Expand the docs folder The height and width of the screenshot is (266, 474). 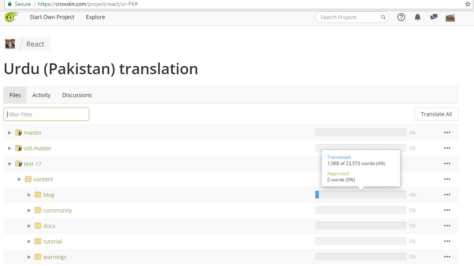(29, 226)
